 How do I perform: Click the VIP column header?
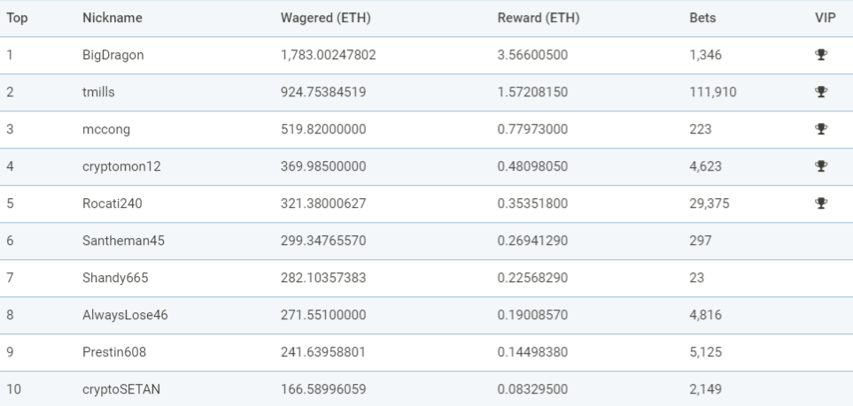826,18
